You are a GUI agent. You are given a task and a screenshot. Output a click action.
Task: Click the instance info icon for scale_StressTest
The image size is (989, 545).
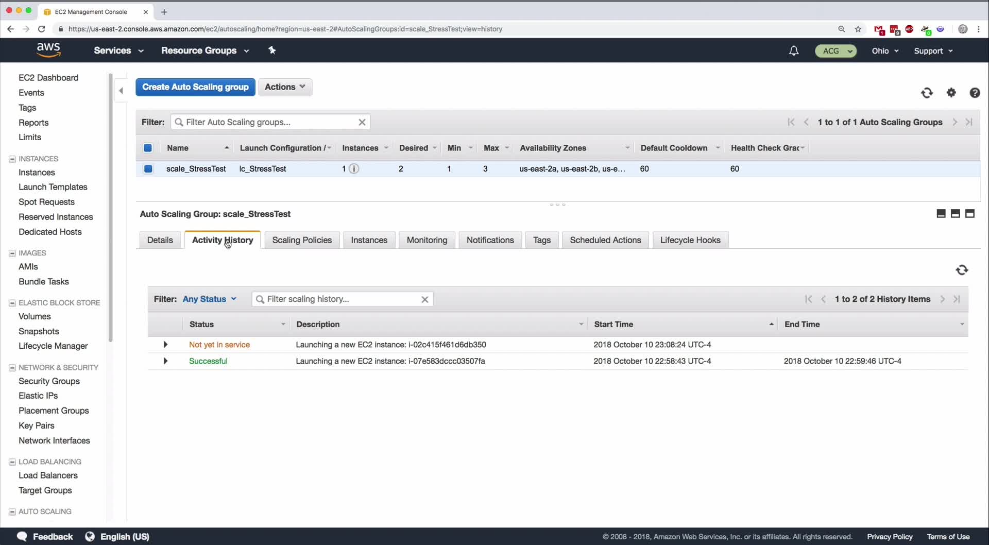pos(354,168)
